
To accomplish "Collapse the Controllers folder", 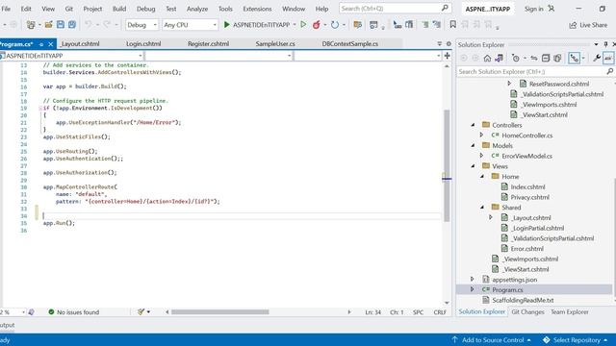I will (x=473, y=125).
